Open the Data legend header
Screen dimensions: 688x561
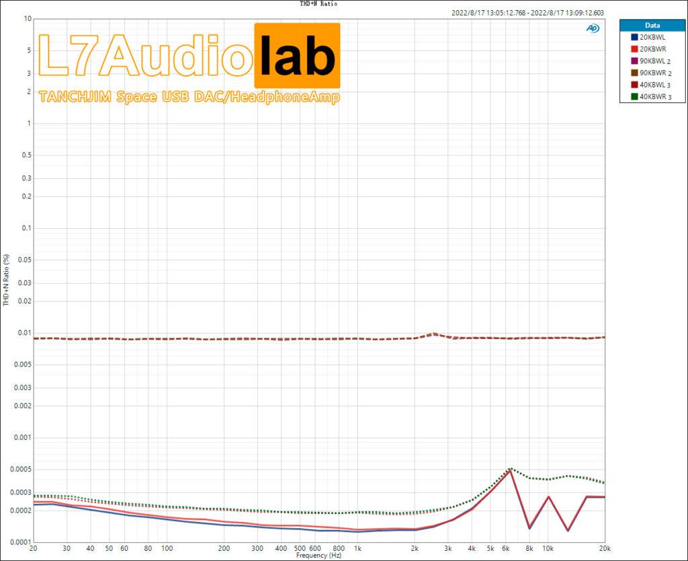652,24
